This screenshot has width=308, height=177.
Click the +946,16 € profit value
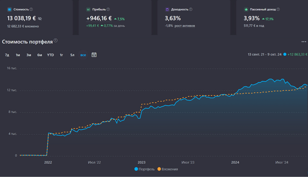click(99, 18)
